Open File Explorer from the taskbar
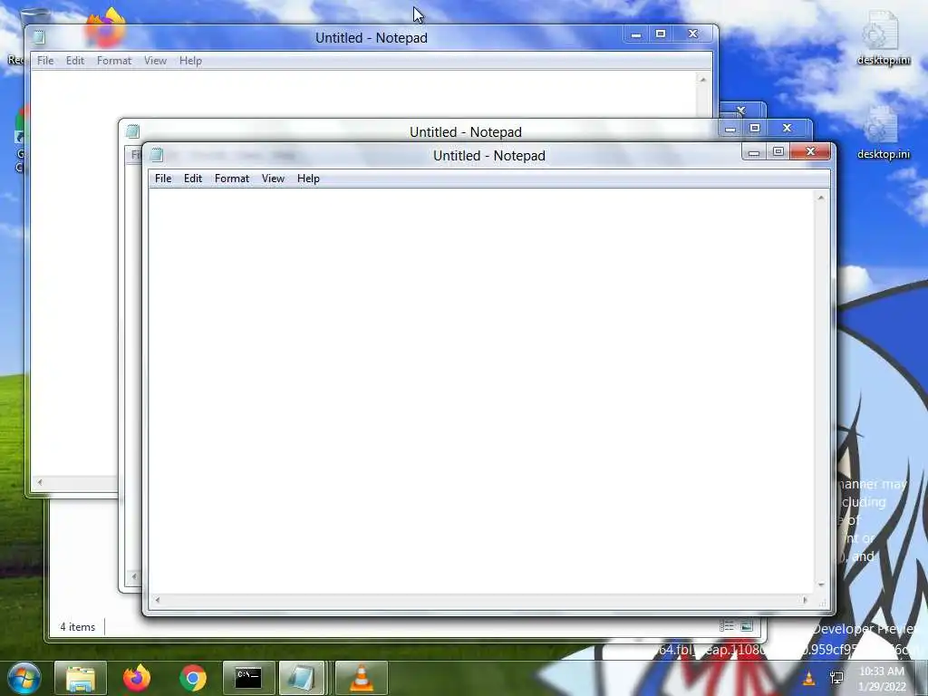The height and width of the screenshot is (696, 928). [x=81, y=678]
